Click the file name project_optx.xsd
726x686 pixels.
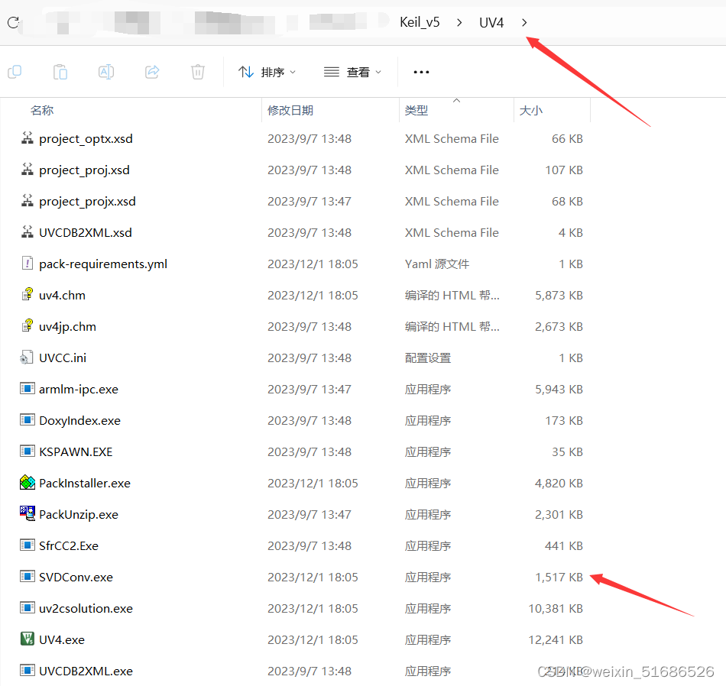86,139
